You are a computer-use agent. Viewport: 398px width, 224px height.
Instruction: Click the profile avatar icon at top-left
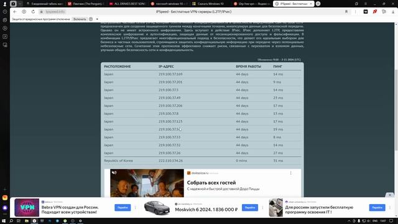[4, 4]
